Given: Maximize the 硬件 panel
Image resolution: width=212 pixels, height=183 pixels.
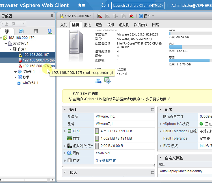Looking at the screenshot, I should click(x=153, y=110).
